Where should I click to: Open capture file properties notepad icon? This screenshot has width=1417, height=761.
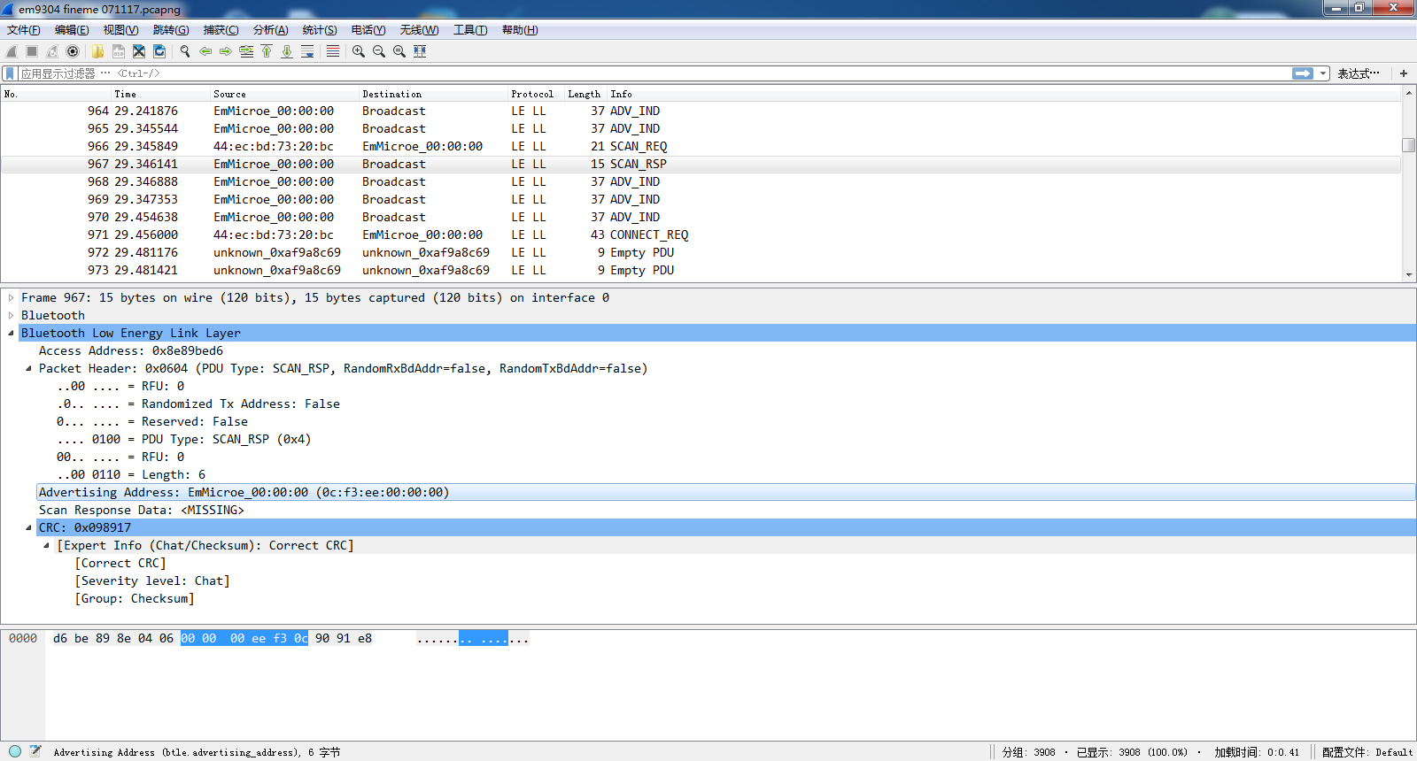coord(35,751)
